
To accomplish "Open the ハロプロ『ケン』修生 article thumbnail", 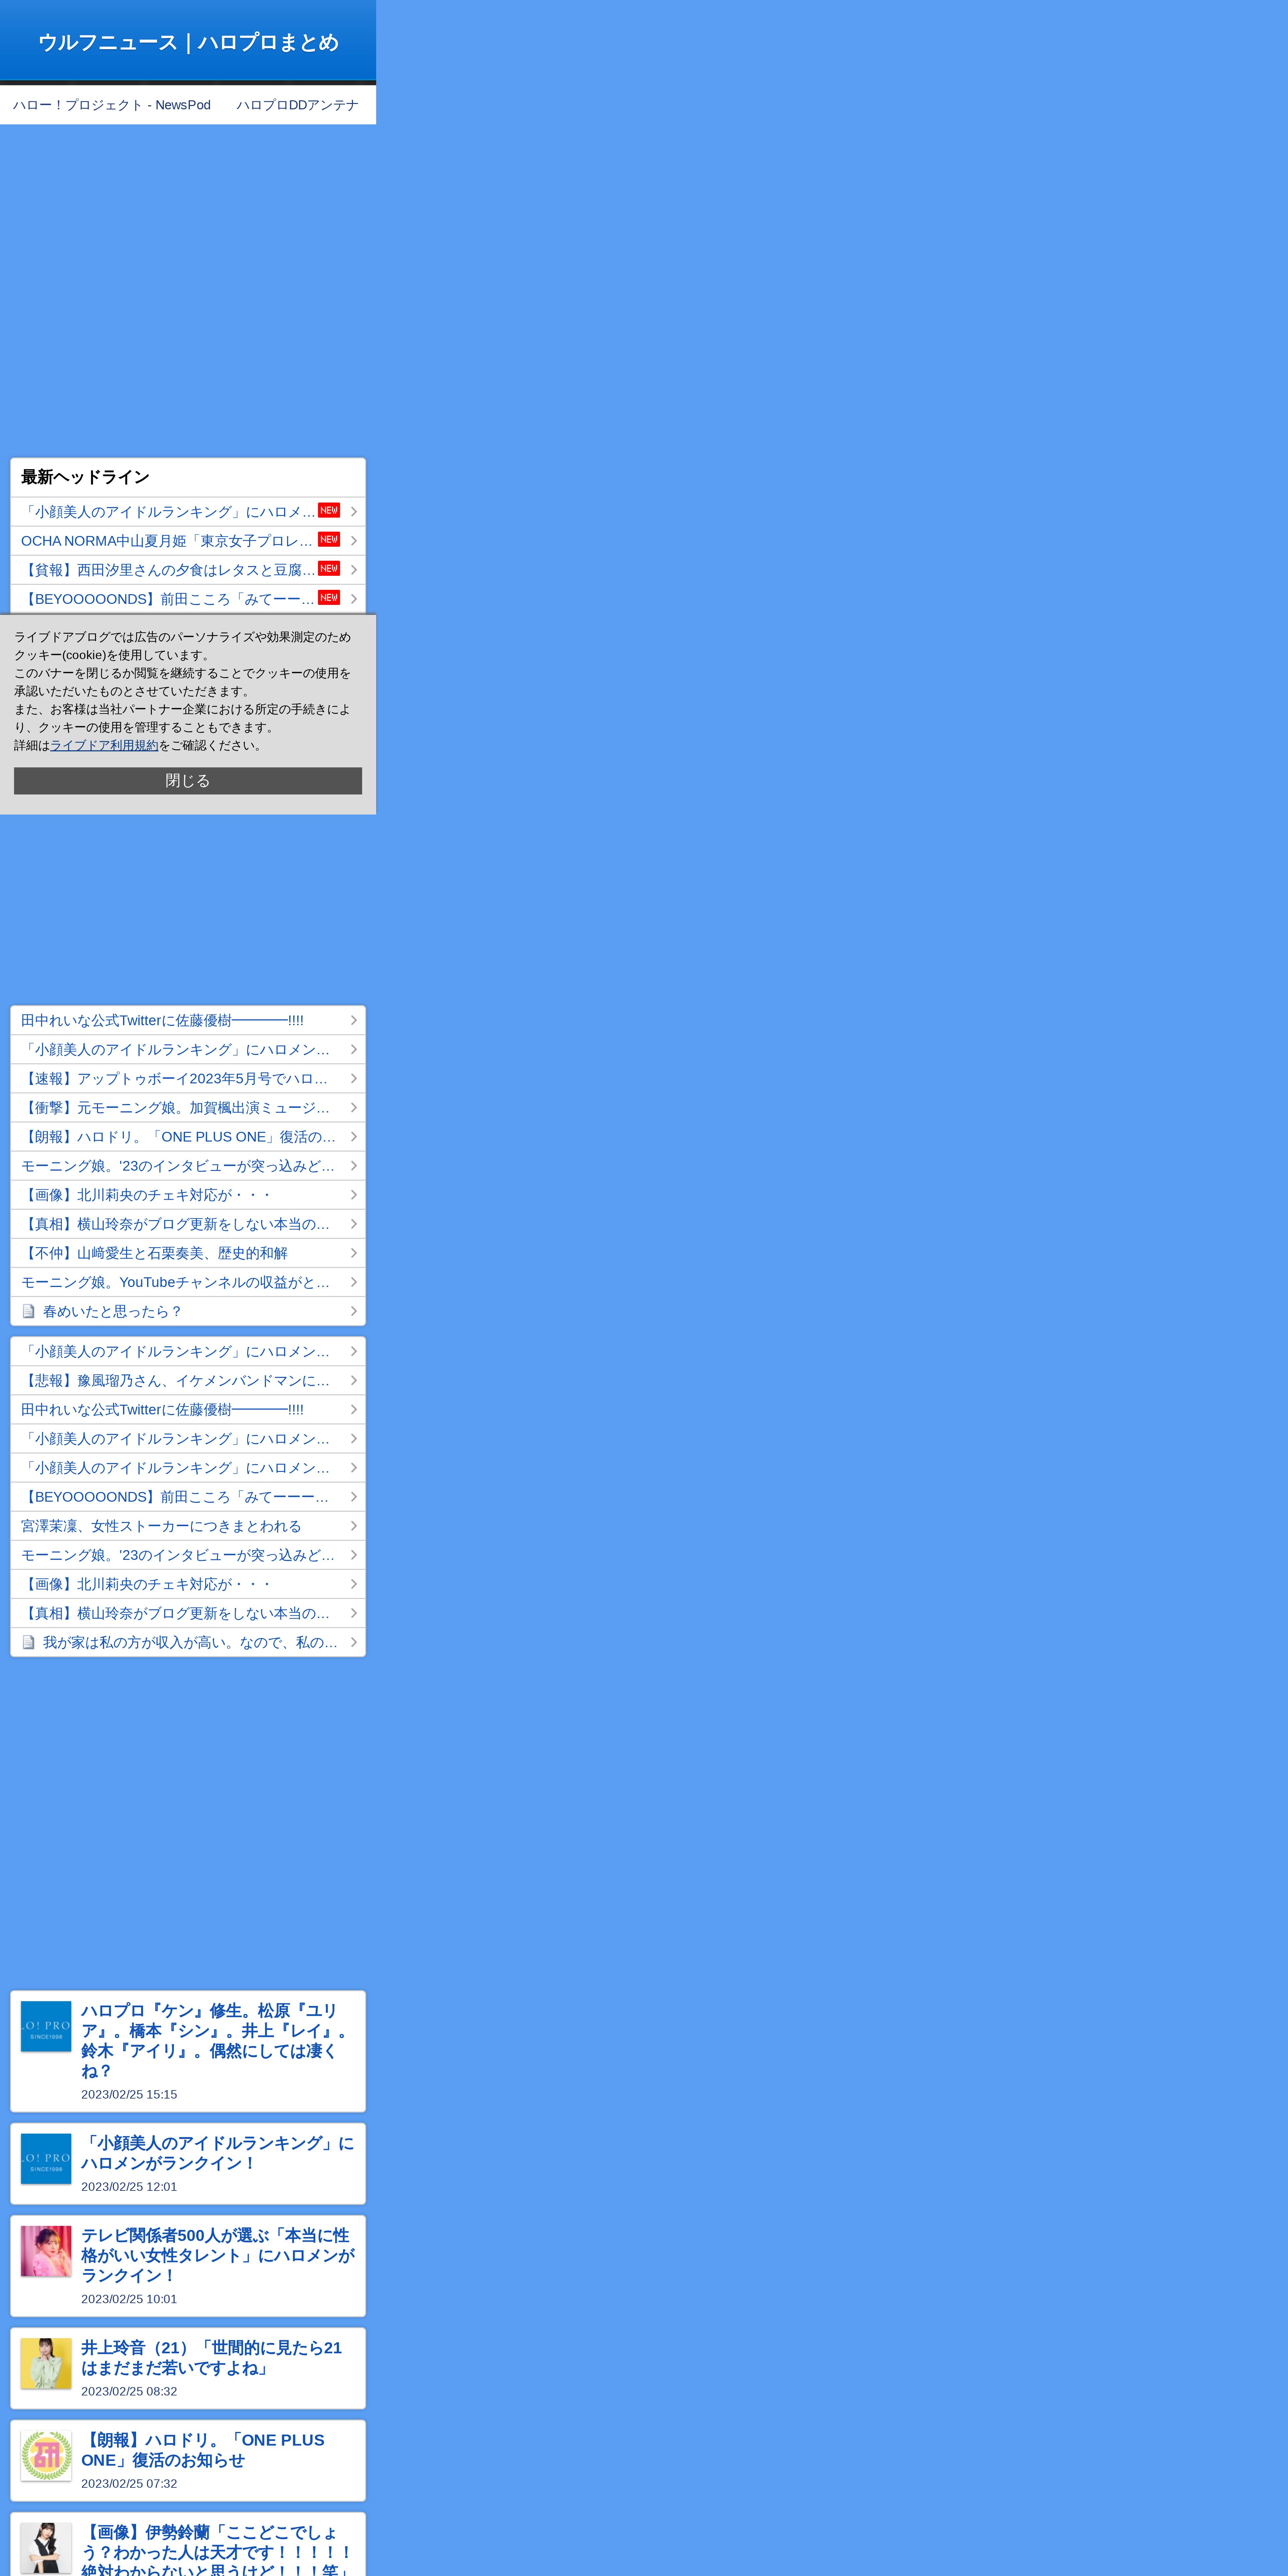I will (46, 2026).
